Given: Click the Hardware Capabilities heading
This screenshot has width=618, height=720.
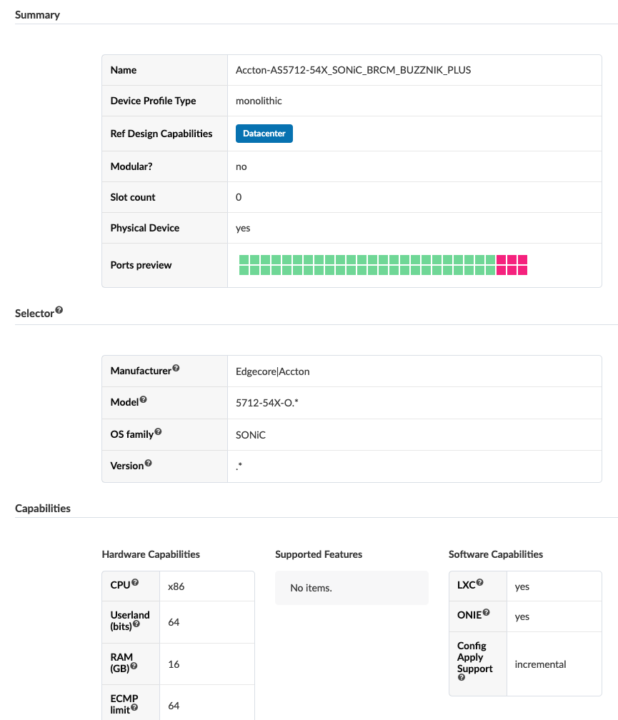Looking at the screenshot, I should tap(151, 554).
